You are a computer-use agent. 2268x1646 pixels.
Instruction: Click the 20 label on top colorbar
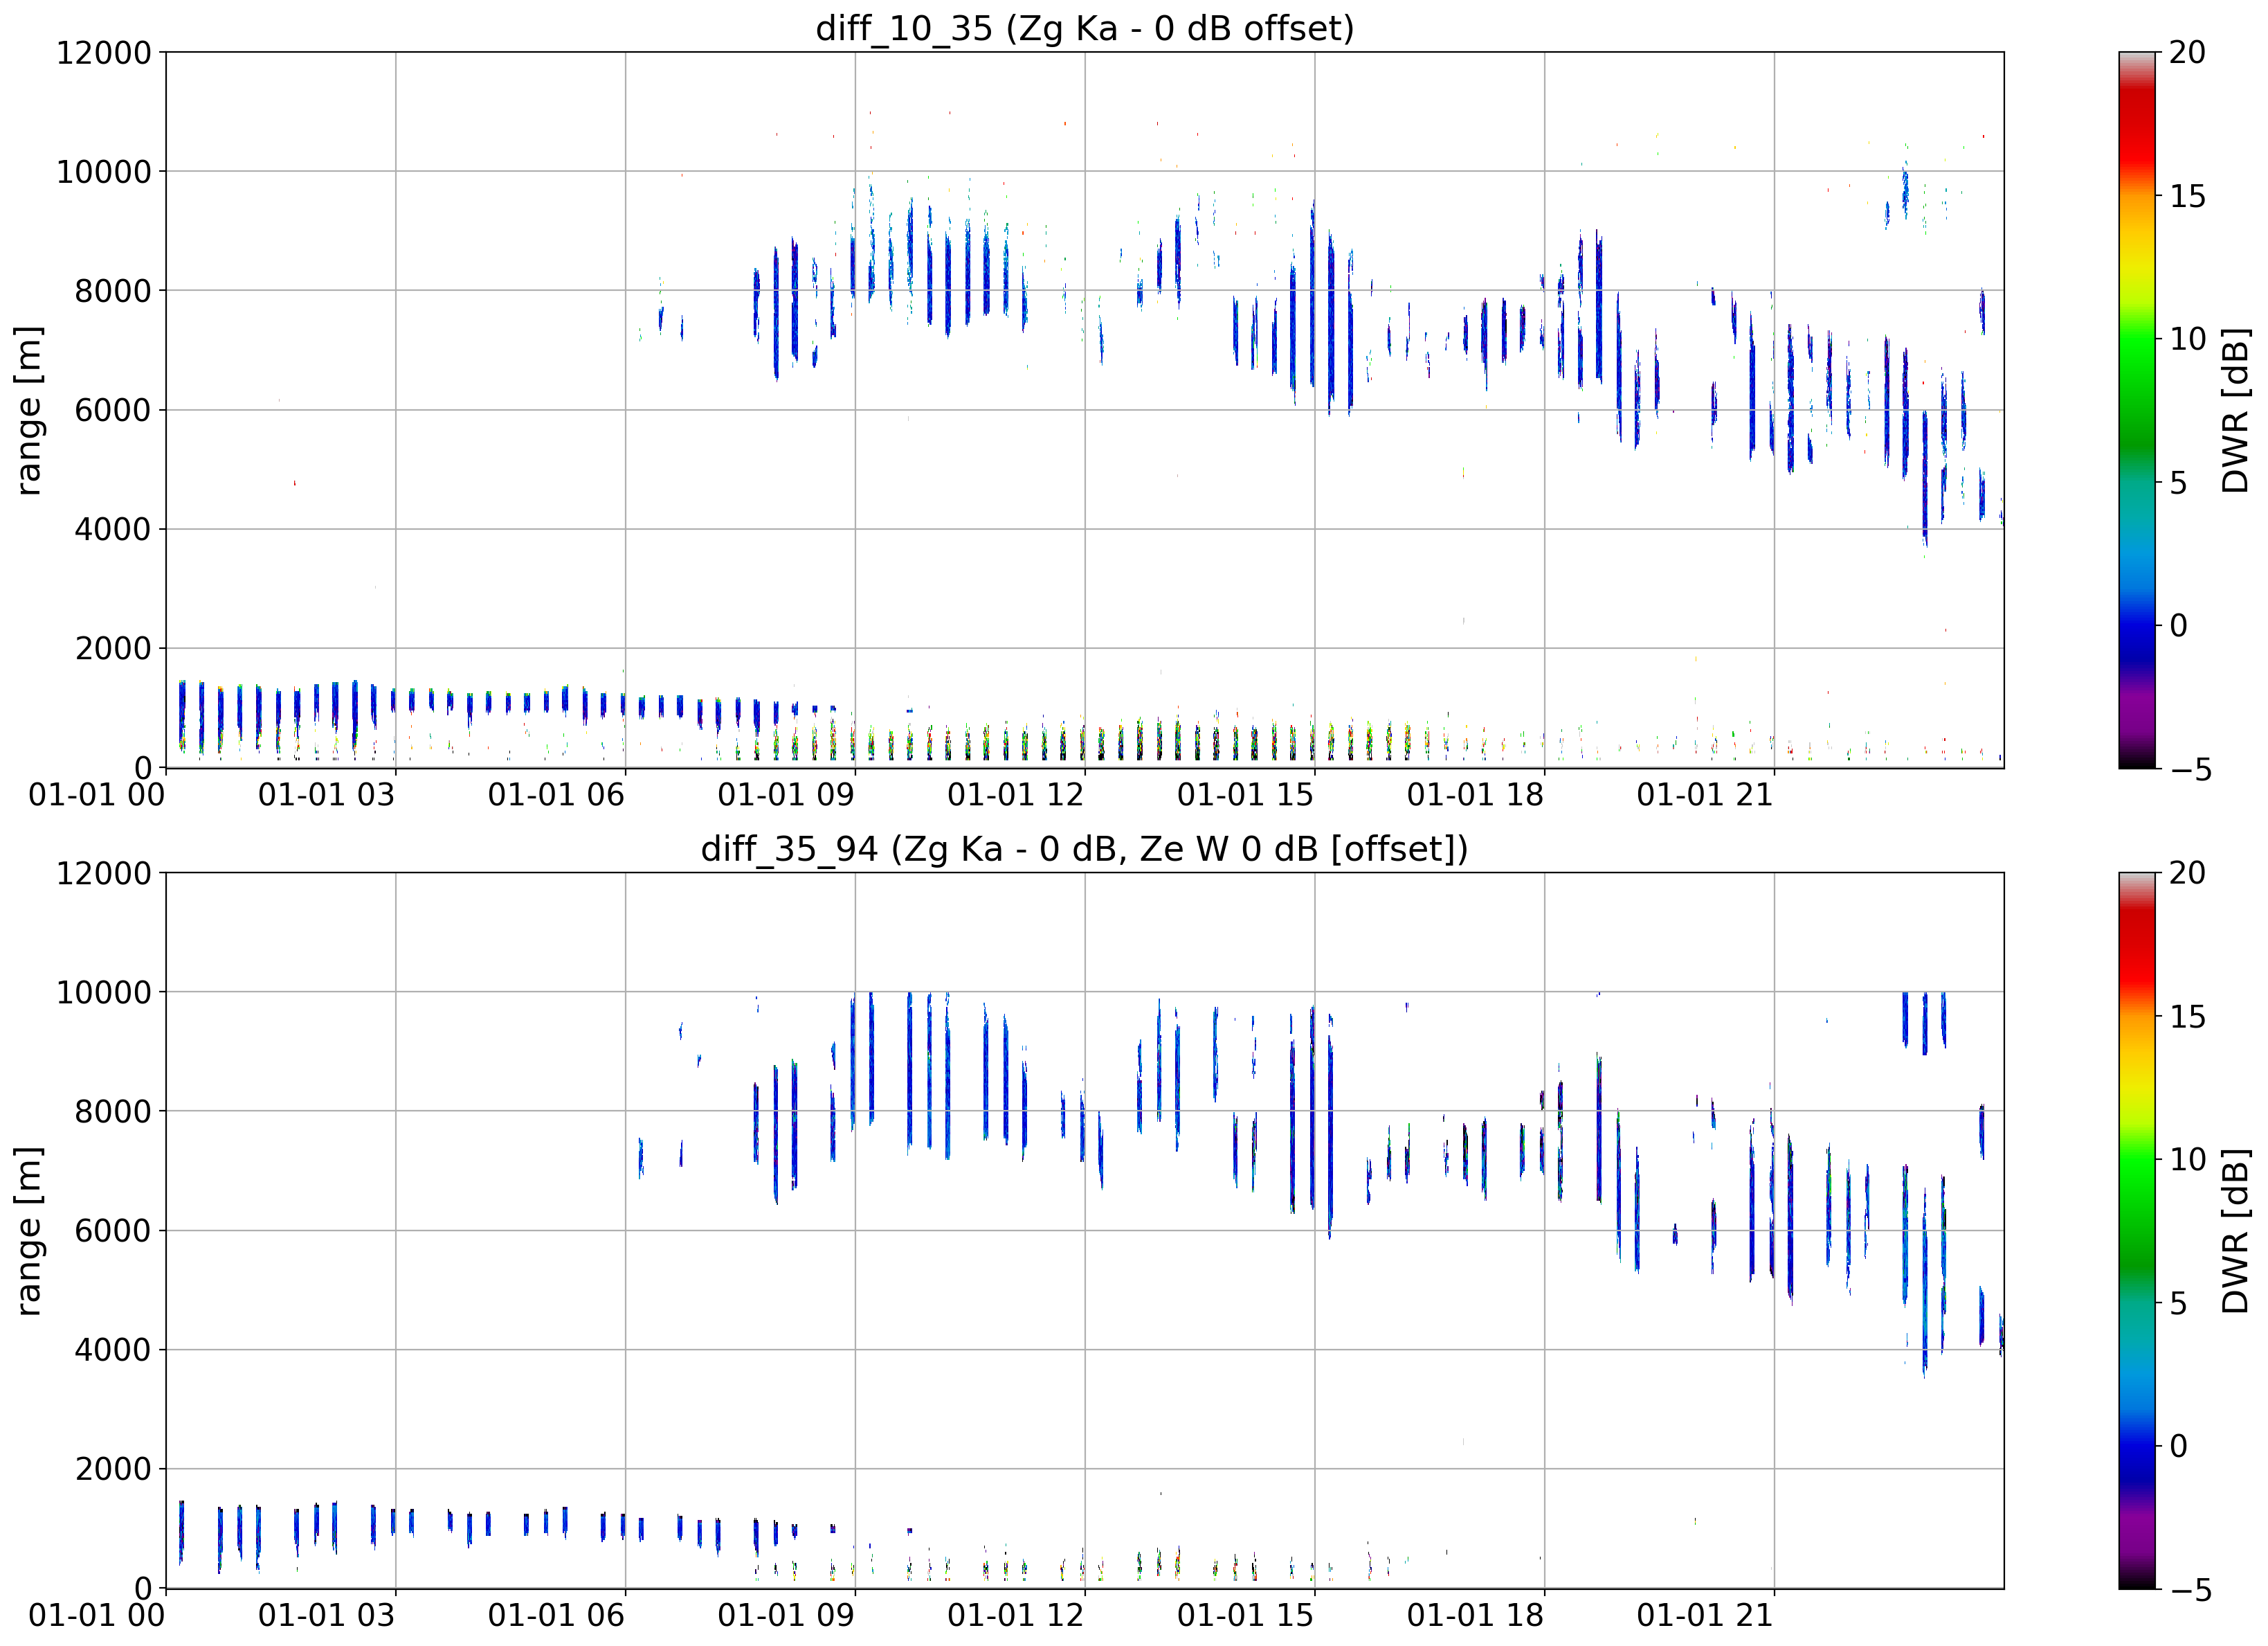(x=2187, y=52)
